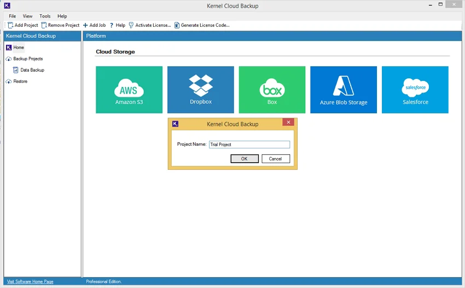Click the Activate License key icon

131,25
